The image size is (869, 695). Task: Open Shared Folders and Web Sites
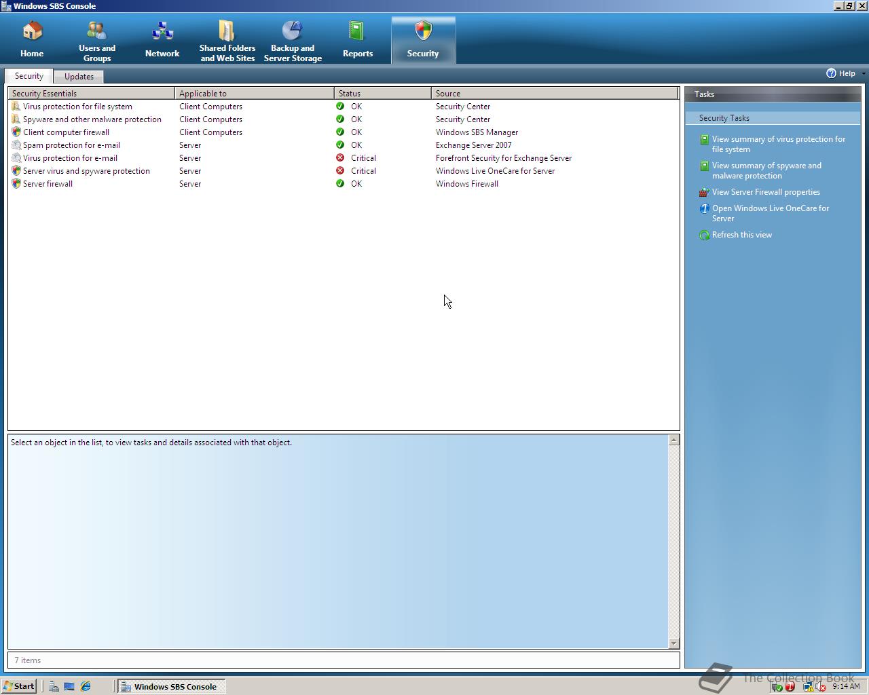point(227,40)
